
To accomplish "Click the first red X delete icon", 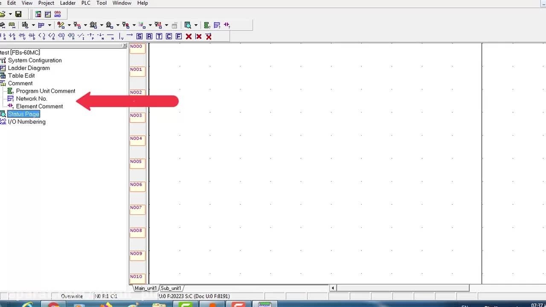I will click(x=189, y=36).
